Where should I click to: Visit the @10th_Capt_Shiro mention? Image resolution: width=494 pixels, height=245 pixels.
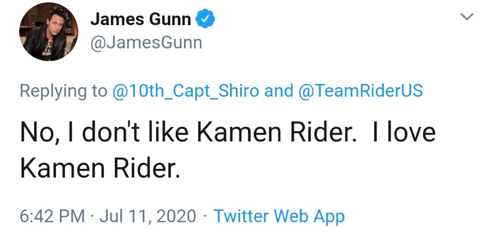186,91
